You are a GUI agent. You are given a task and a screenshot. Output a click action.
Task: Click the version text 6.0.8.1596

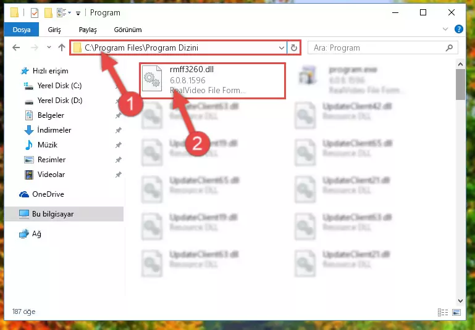(188, 80)
